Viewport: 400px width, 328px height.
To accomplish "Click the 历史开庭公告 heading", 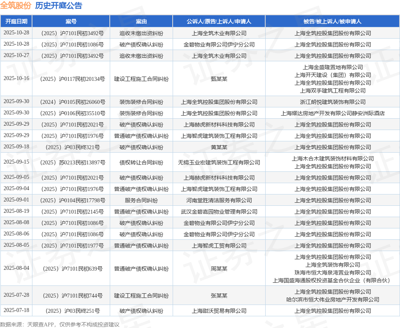I will point(59,5).
